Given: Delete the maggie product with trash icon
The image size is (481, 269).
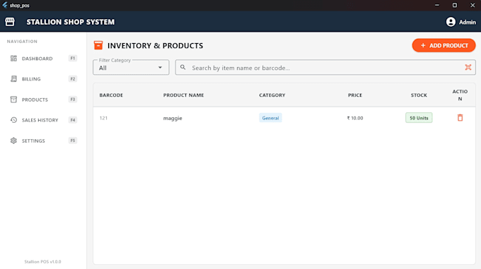Looking at the screenshot, I should click(460, 117).
